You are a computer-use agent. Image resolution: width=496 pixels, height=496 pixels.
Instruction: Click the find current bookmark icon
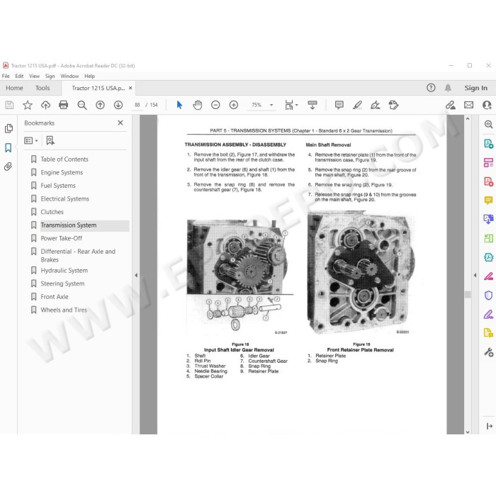pyautogui.click(x=50, y=140)
